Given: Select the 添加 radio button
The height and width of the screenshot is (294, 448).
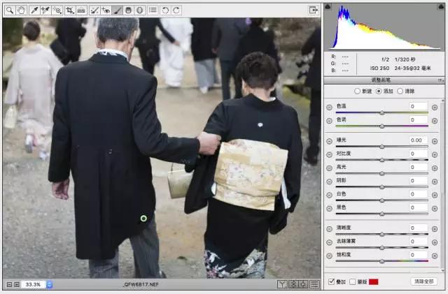Looking at the screenshot, I should (379, 91).
